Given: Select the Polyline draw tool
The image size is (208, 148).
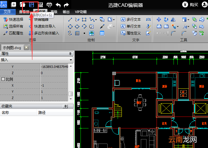Looking at the screenshot, I should (92, 20).
